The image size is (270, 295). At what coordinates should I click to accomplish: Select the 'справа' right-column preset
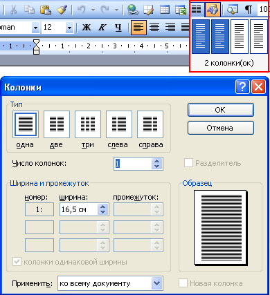click(150, 124)
